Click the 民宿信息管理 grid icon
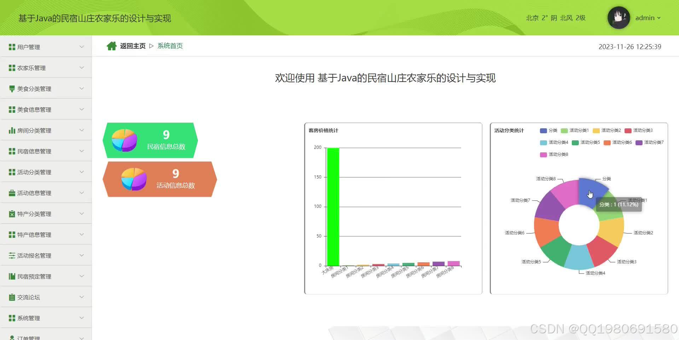679x340 pixels. coord(12,151)
